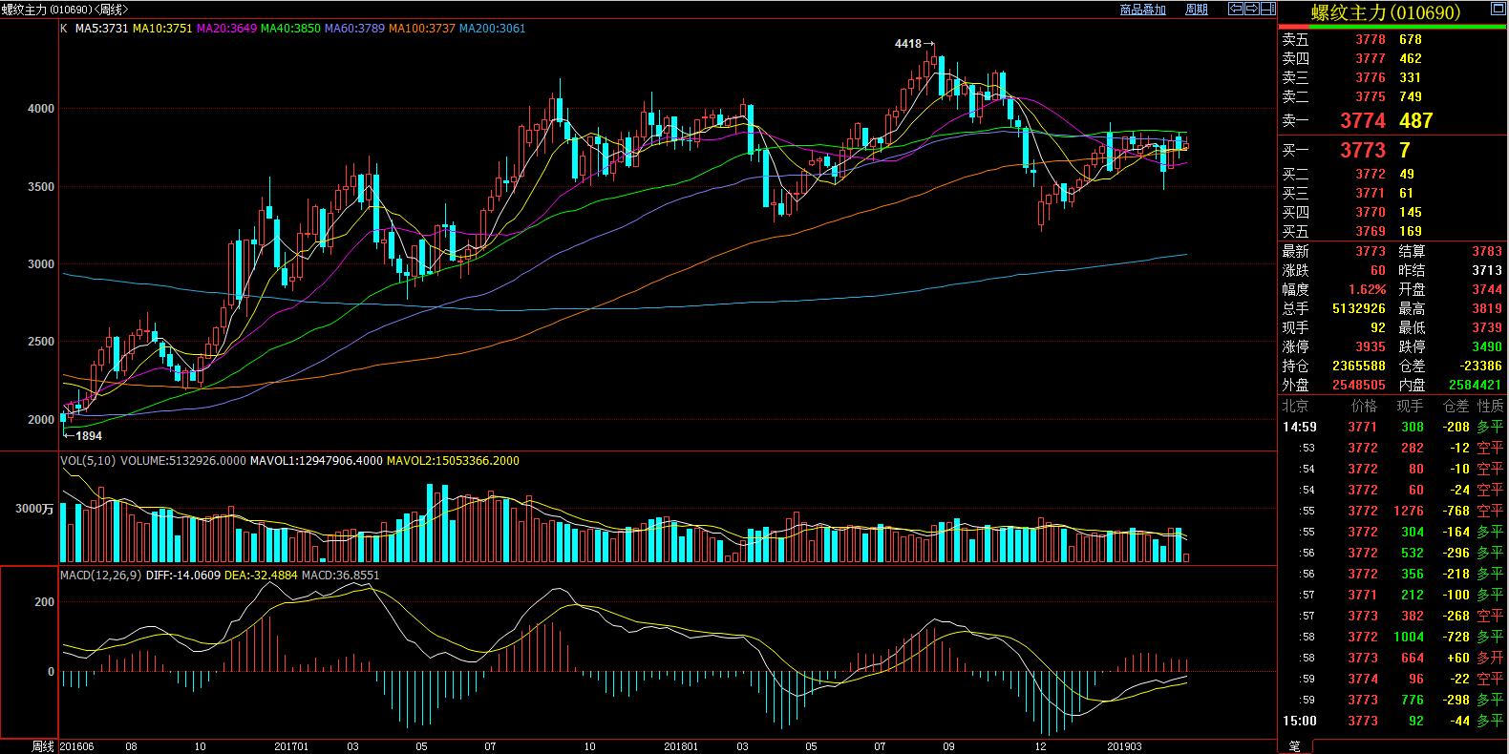The height and width of the screenshot is (754, 1509).
Task: Click MA10:3751 indicator label
Action: pos(162,29)
